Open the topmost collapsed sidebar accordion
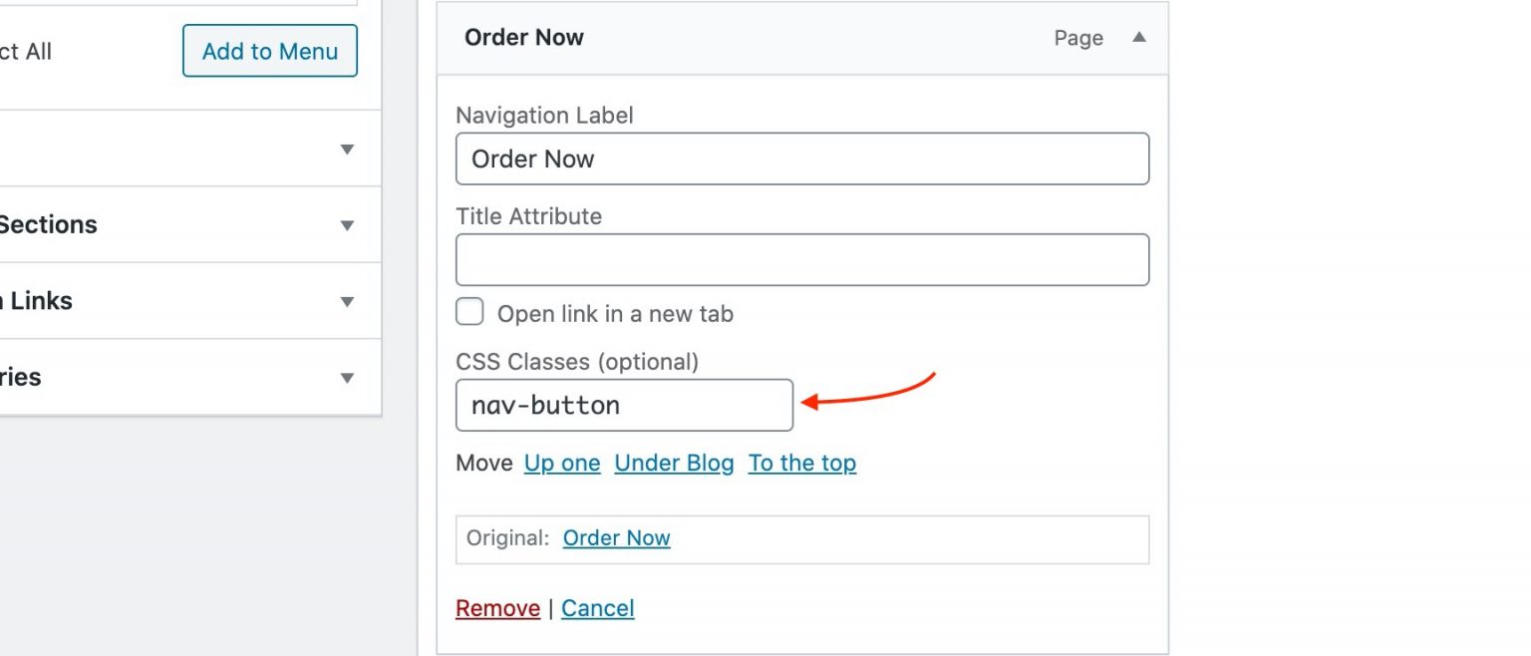Viewport: 1531px width, 656px height. (346, 148)
